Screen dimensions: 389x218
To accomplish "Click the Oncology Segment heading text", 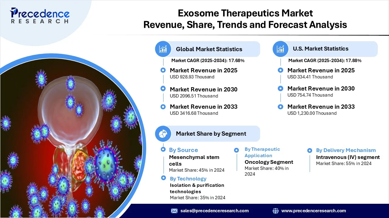I will click(x=269, y=162).
